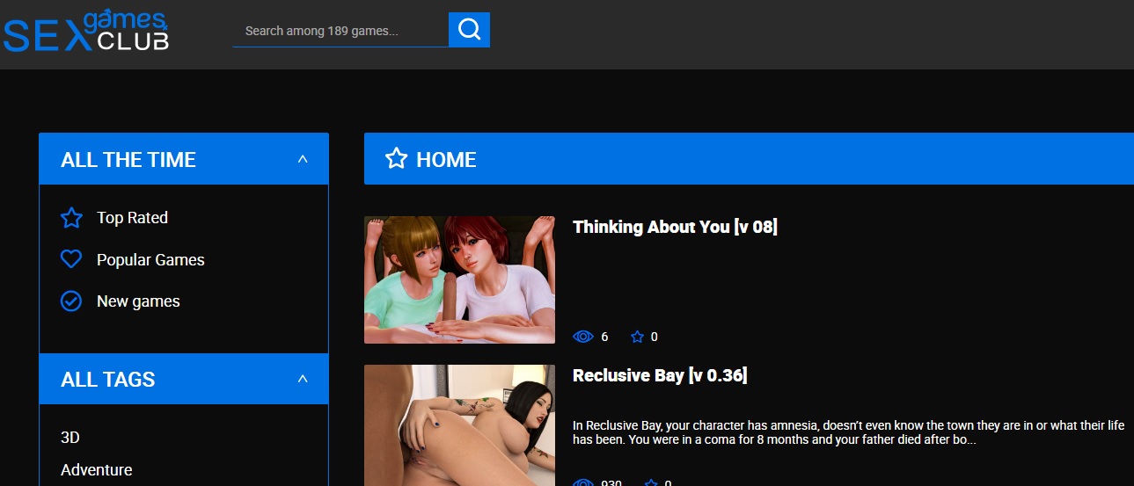Image resolution: width=1134 pixels, height=486 pixels.
Task: Open the Top Rated link
Action: click(x=132, y=218)
